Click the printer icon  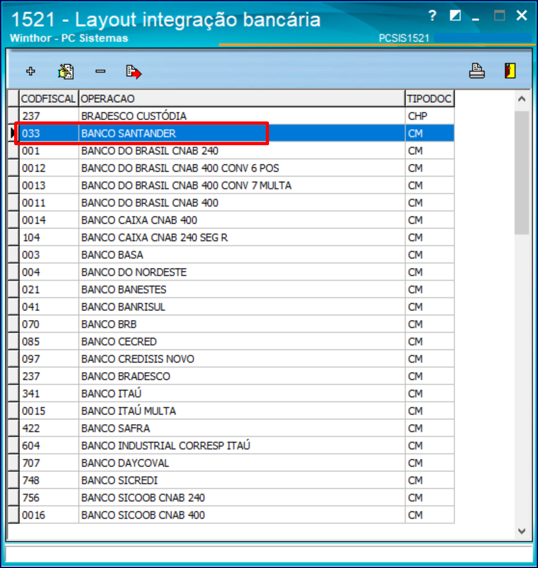coord(477,71)
